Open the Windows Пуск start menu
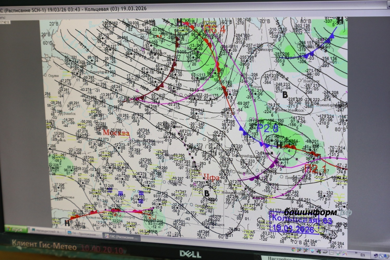This screenshot has width=390, height=260. click(17, 230)
